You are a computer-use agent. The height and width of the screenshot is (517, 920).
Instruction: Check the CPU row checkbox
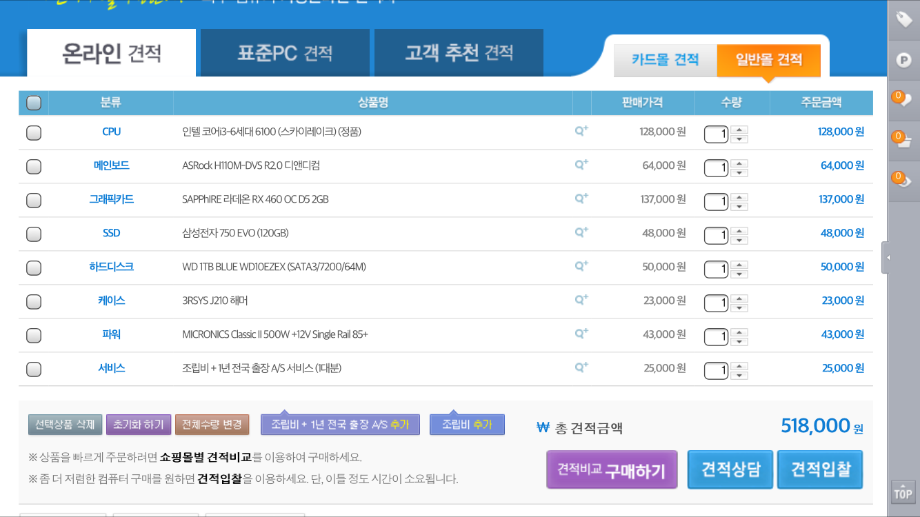click(x=33, y=132)
